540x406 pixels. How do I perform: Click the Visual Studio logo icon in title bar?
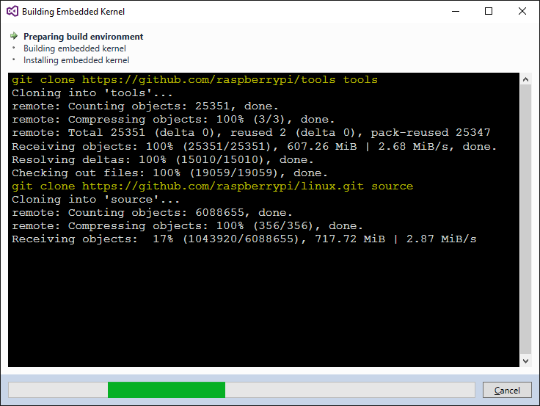pos(12,11)
